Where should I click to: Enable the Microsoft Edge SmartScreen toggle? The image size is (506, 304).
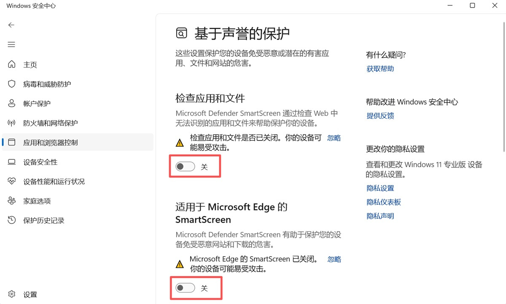click(186, 288)
